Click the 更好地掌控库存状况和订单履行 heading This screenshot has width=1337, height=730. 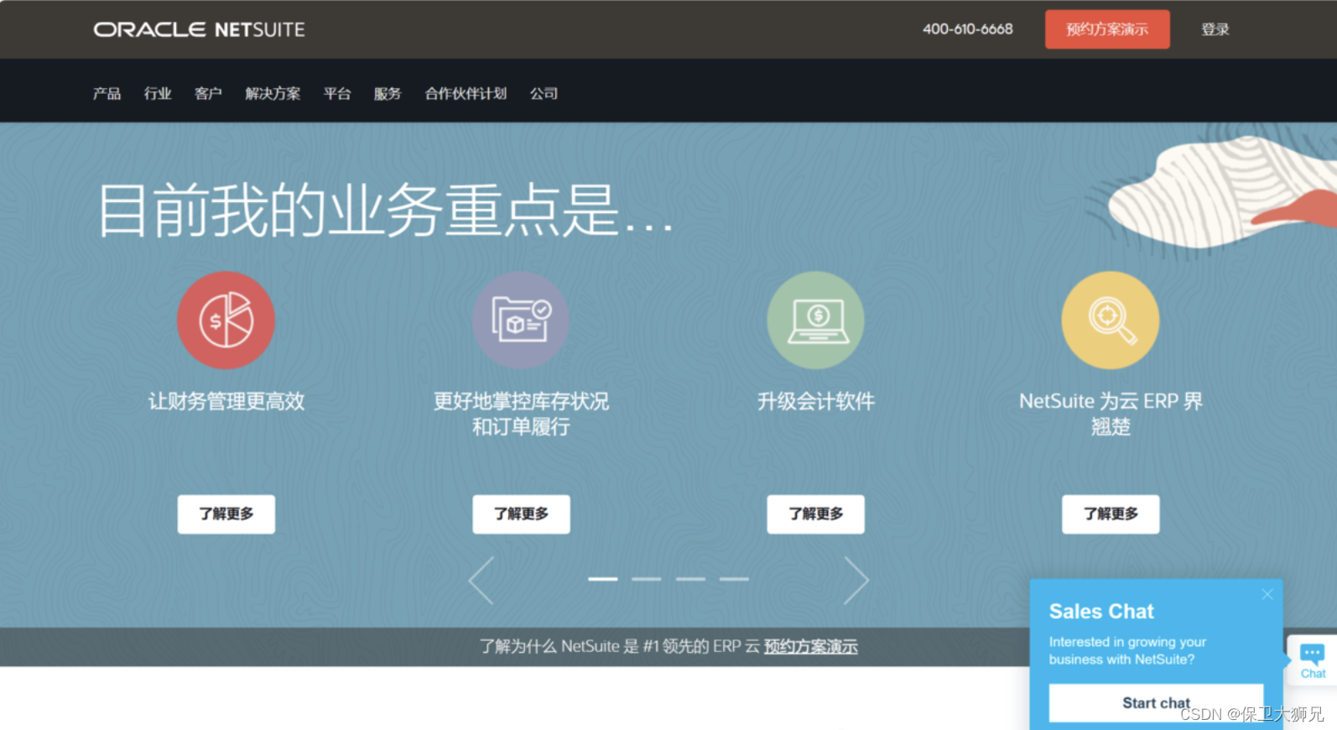point(521,414)
